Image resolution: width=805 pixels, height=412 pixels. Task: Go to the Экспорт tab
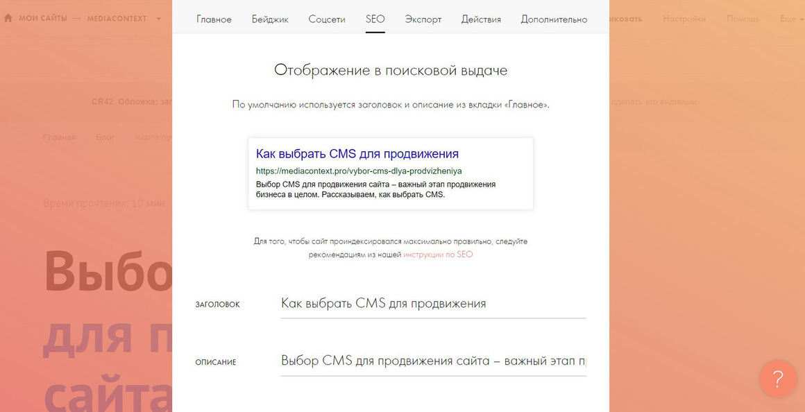[423, 19]
